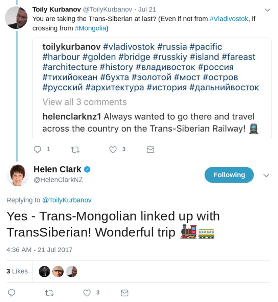Retweet Helen Clark's tweet

pos(49,293)
